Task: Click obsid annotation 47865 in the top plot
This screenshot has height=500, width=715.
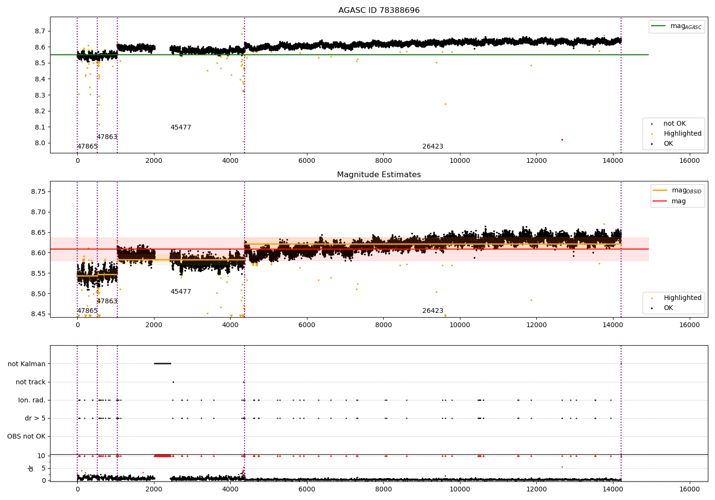Action: pyautogui.click(x=87, y=147)
